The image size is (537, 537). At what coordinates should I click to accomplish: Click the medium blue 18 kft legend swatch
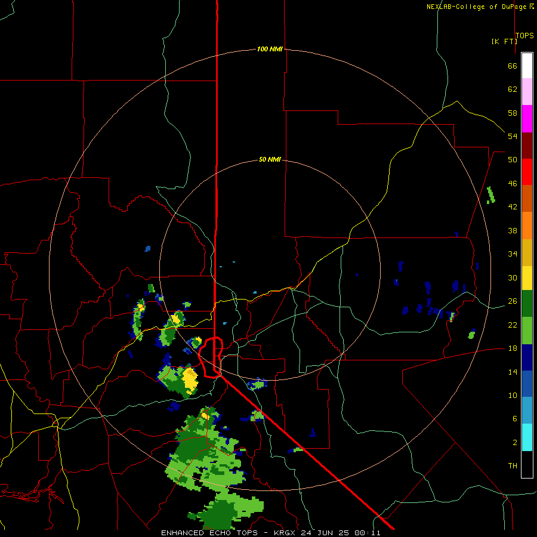527,384
